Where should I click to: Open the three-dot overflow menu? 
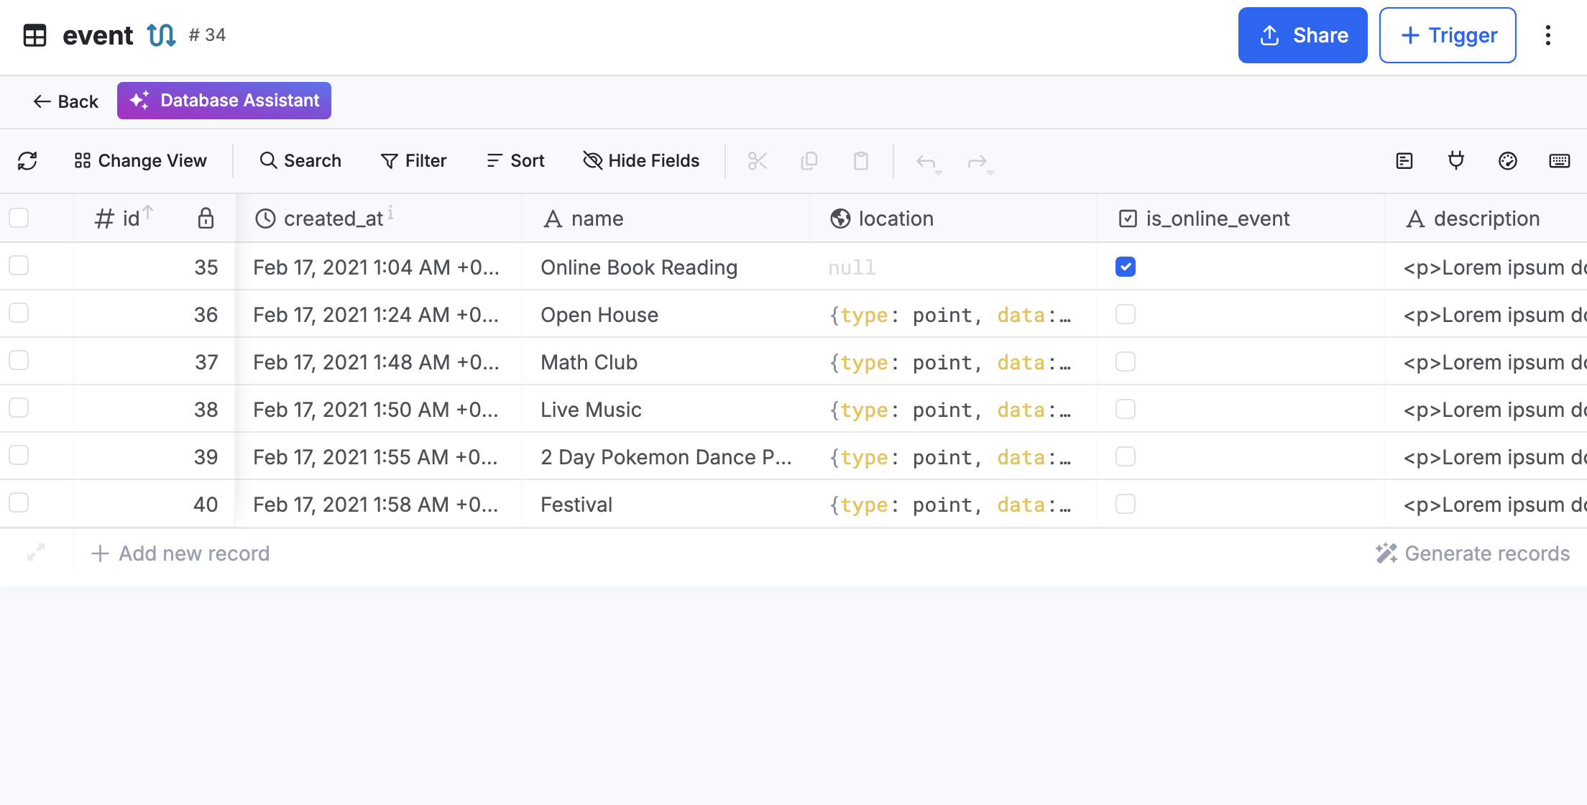click(x=1547, y=34)
